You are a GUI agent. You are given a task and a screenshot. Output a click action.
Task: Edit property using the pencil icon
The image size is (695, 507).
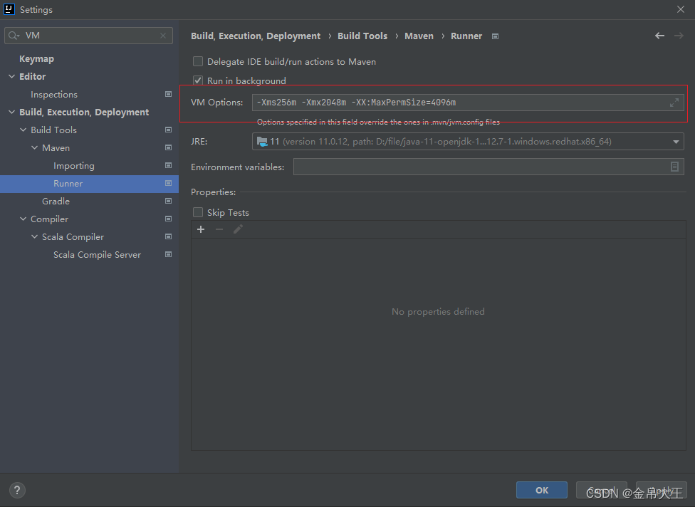coord(238,229)
